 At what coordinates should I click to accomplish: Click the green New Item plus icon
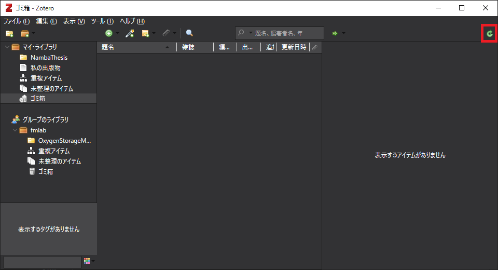(x=109, y=33)
